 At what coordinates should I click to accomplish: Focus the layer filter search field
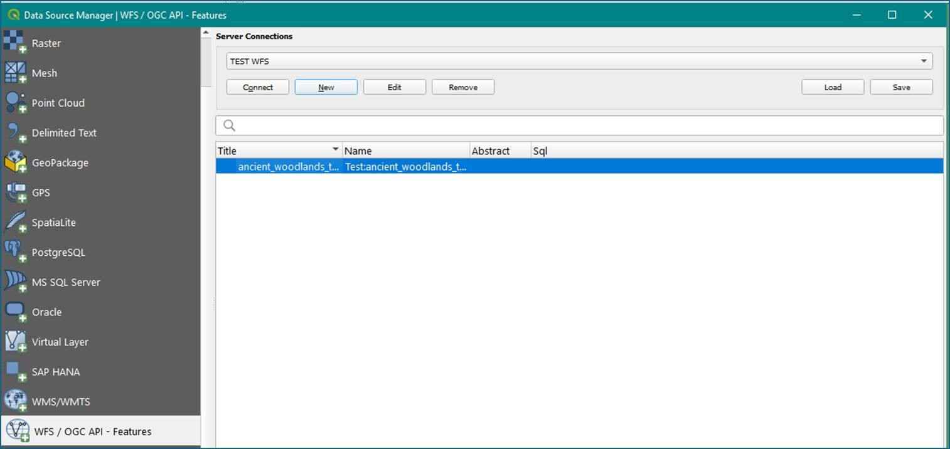579,125
